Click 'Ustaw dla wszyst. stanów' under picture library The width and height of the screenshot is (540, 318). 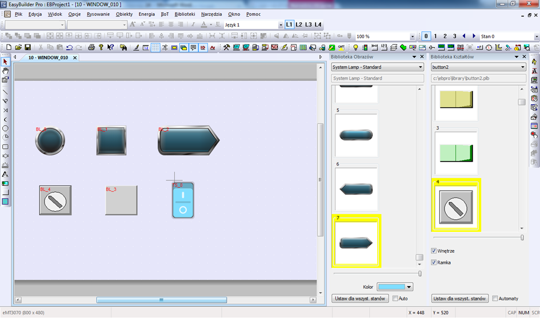(x=360, y=299)
